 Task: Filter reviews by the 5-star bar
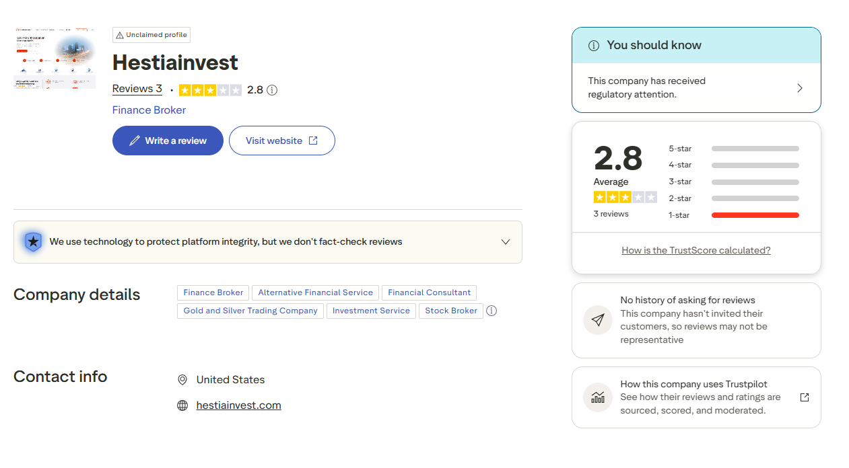click(734, 149)
